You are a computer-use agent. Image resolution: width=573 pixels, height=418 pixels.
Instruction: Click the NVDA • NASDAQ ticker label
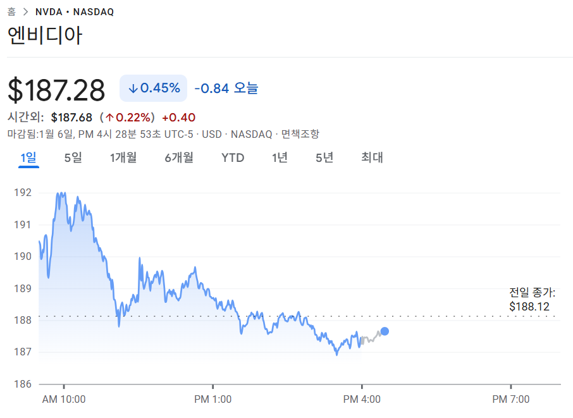[75, 12]
